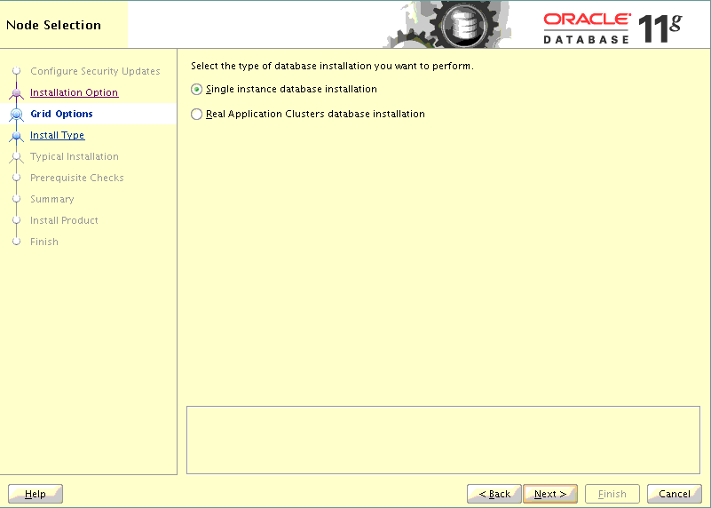
Task: Cancel the installation wizard
Action: [x=675, y=494]
